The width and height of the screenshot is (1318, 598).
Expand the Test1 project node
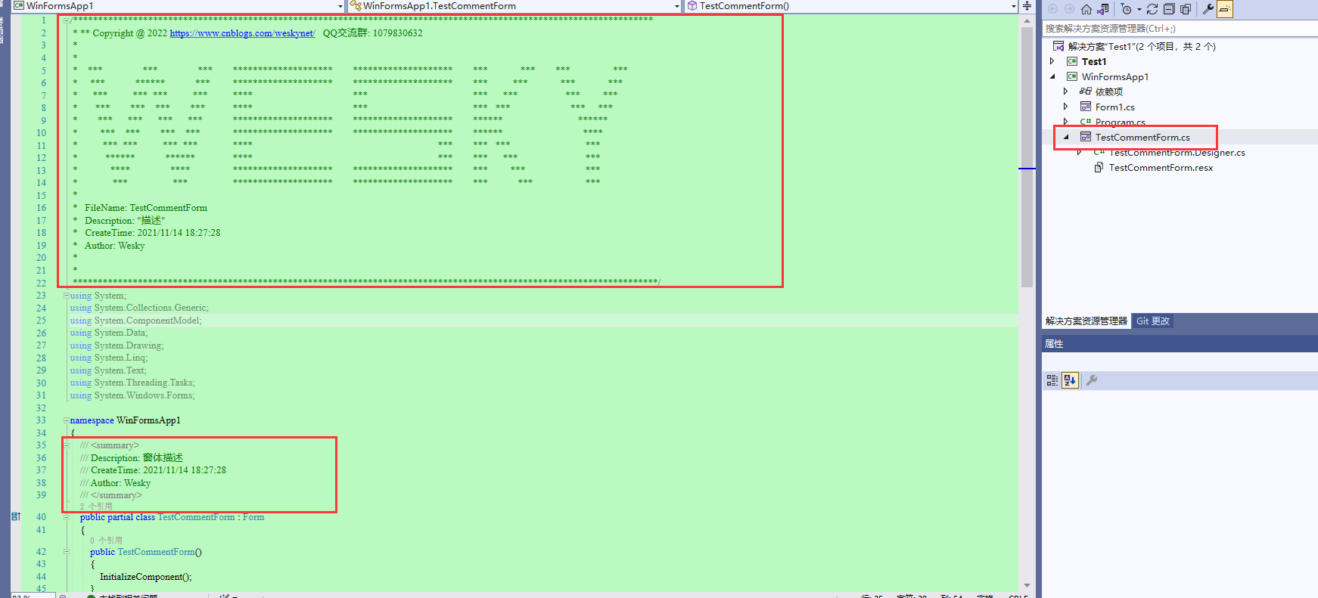pos(1052,61)
